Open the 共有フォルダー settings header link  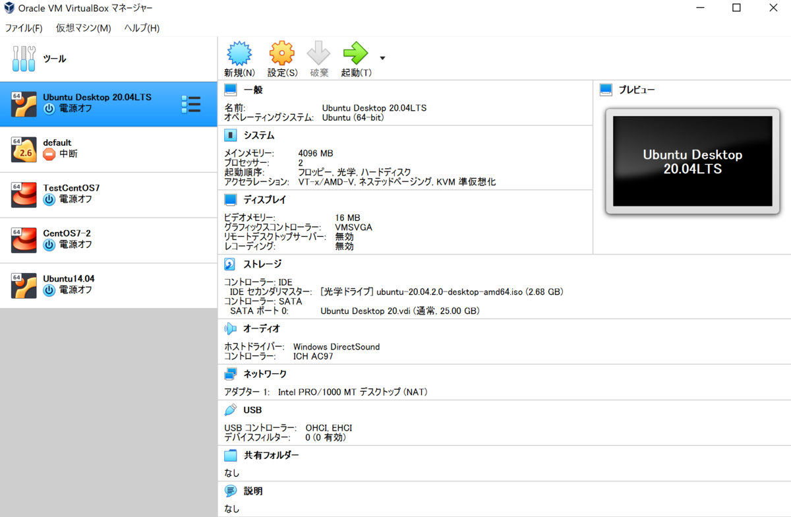click(271, 455)
